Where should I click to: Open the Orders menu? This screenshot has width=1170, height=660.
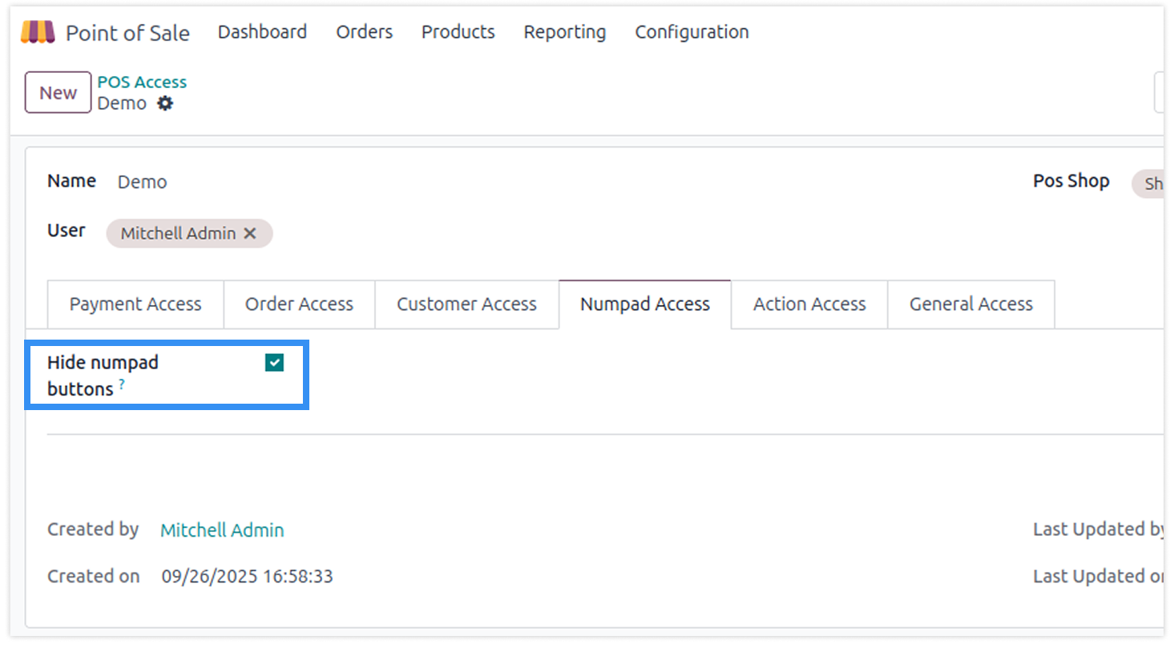(x=364, y=32)
